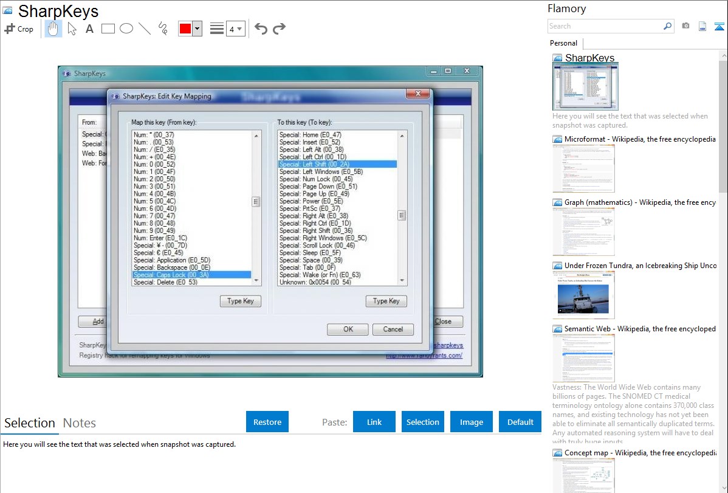
Task: Click the captured SharpKeys screenshot image
Action: pos(270,221)
